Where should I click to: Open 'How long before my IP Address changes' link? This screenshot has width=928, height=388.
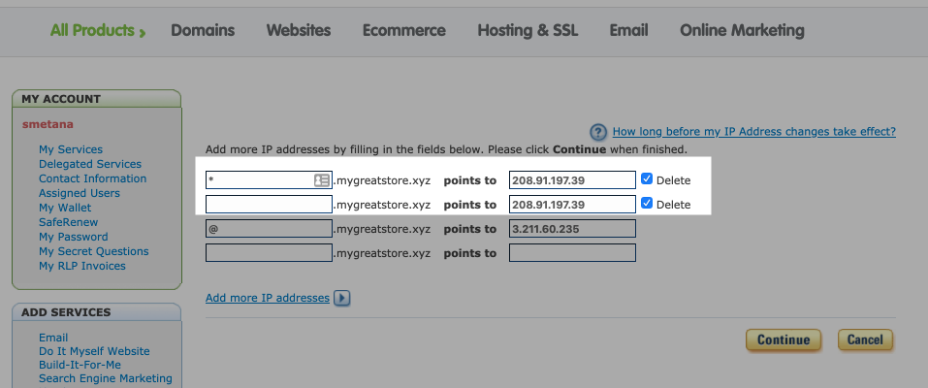(x=754, y=132)
